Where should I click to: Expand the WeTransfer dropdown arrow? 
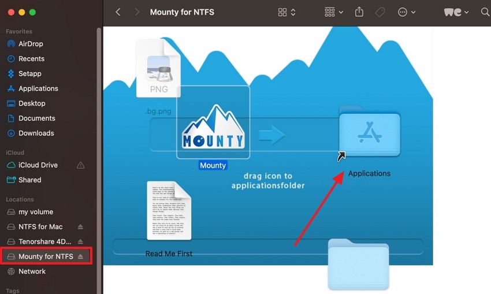(x=466, y=12)
